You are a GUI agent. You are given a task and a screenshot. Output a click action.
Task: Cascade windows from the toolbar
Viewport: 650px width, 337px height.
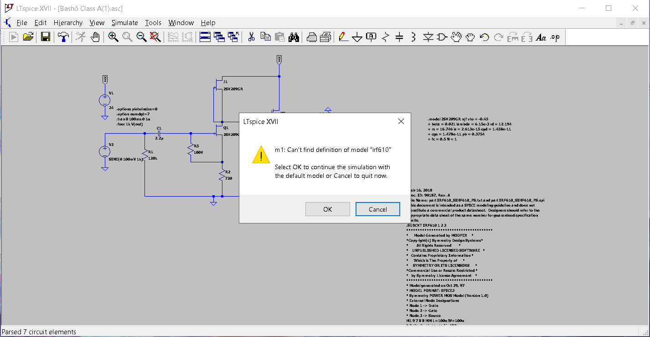219,37
